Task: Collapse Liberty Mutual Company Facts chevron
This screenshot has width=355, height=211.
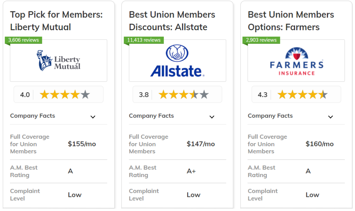Action: 93,117
